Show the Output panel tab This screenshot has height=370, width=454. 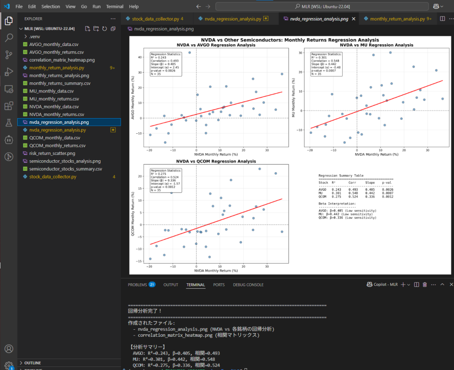(x=171, y=285)
